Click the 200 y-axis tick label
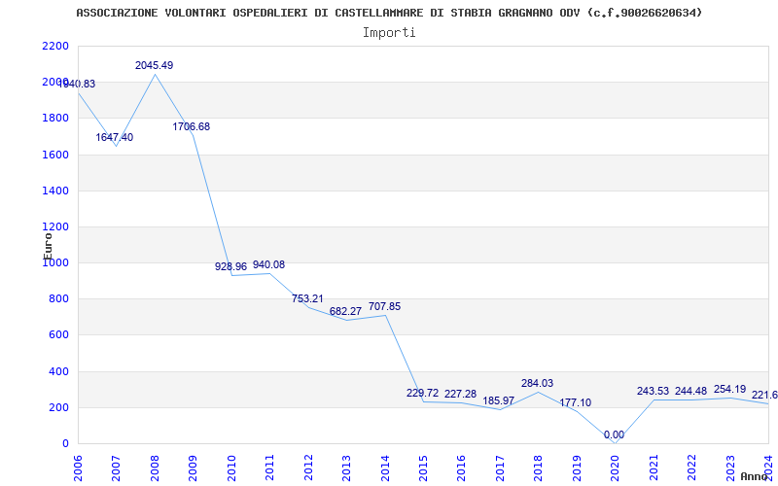 (58, 407)
